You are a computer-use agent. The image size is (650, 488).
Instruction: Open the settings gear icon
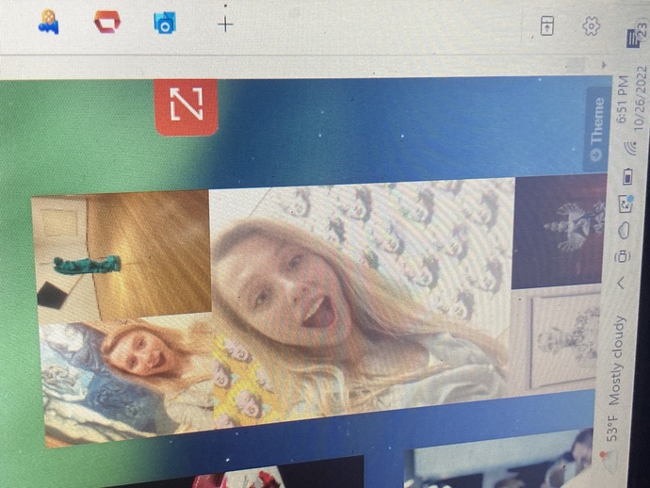coord(592,26)
